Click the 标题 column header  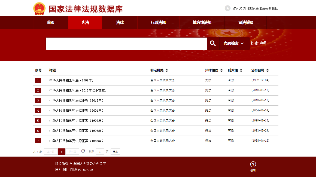(53, 70)
